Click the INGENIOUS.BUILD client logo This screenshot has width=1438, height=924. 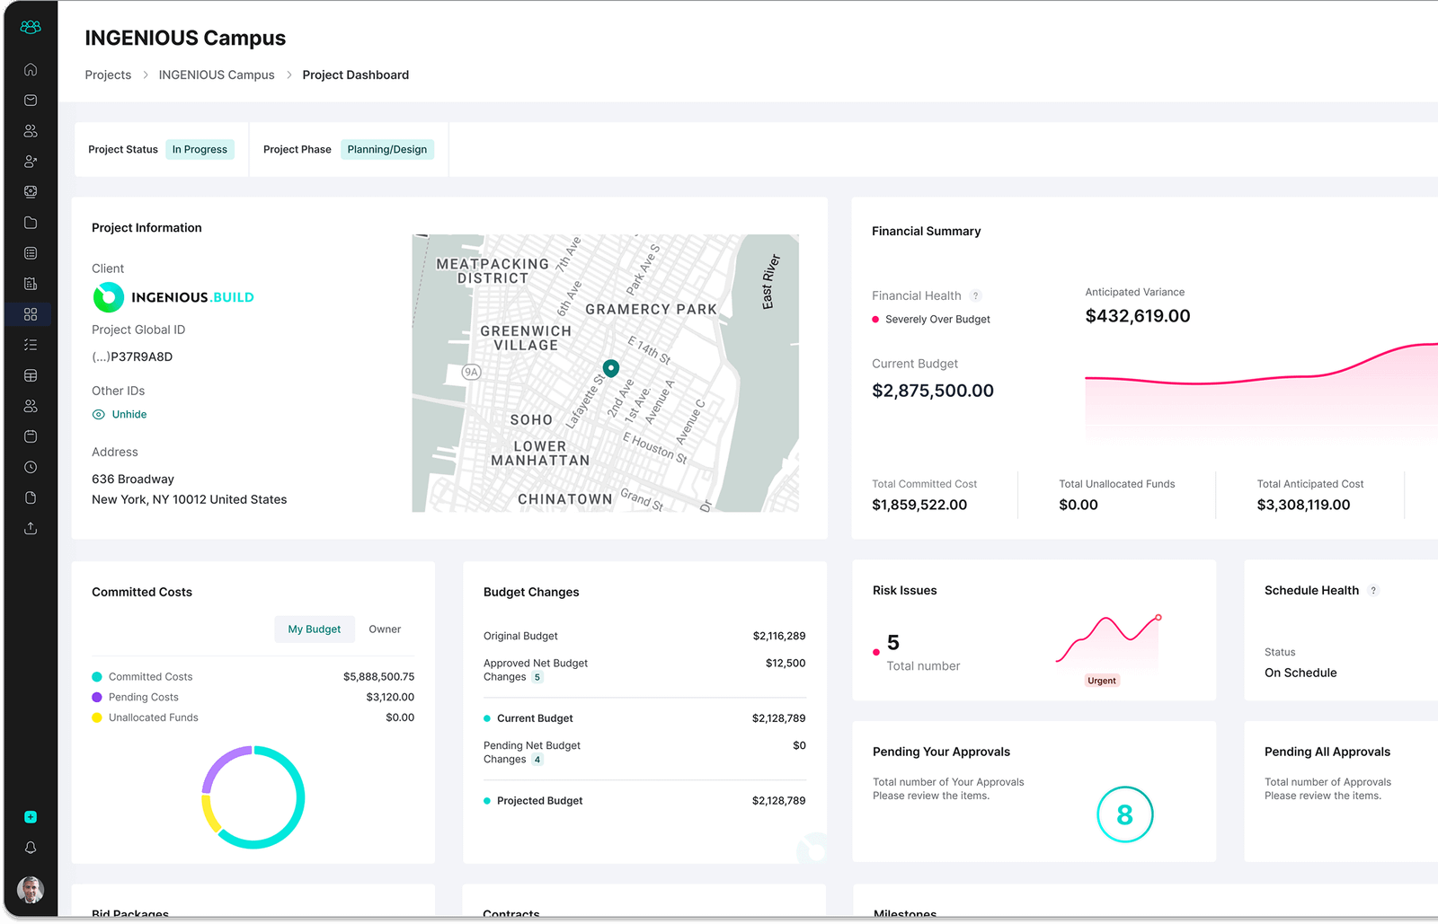click(173, 297)
